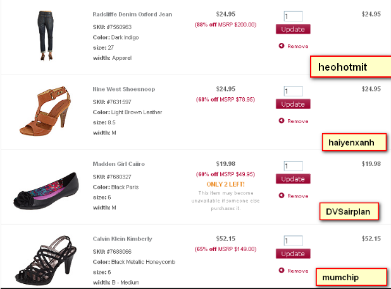Click the remove icon for Nine West Shoesnoop

click(x=281, y=121)
